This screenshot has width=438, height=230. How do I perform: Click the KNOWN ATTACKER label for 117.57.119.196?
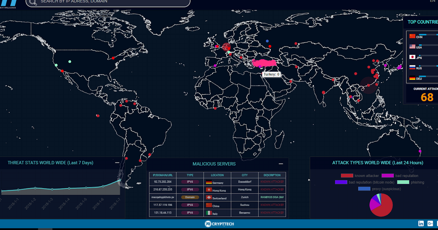[273, 205]
